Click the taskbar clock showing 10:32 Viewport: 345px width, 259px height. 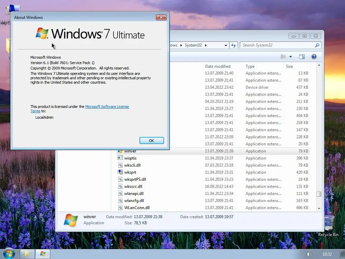pyautogui.click(x=327, y=254)
